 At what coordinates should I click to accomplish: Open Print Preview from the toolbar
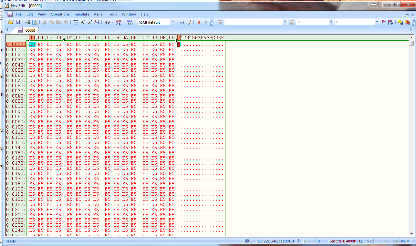35,22
